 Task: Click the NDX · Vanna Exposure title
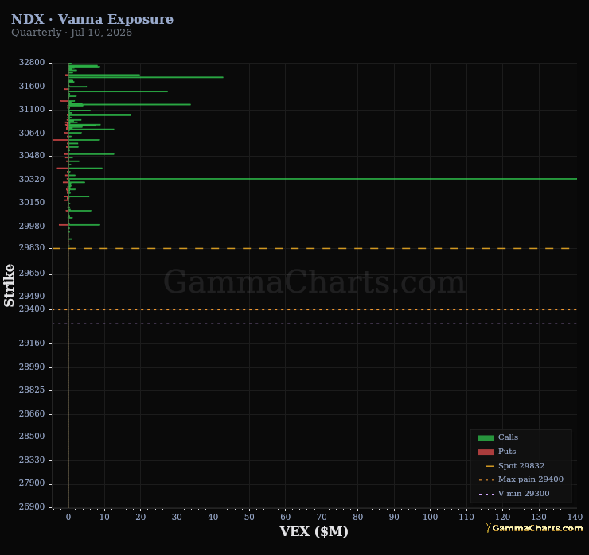pos(92,19)
